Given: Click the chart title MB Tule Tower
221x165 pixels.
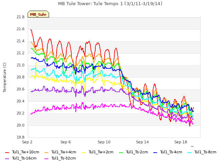Looking at the screenshot, I should (x=110, y=4).
